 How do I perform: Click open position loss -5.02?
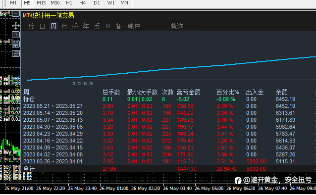click(183, 99)
